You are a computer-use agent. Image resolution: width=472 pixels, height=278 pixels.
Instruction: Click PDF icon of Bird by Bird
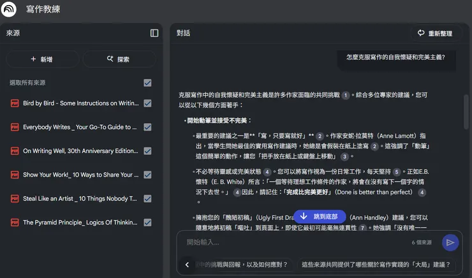(x=15, y=103)
